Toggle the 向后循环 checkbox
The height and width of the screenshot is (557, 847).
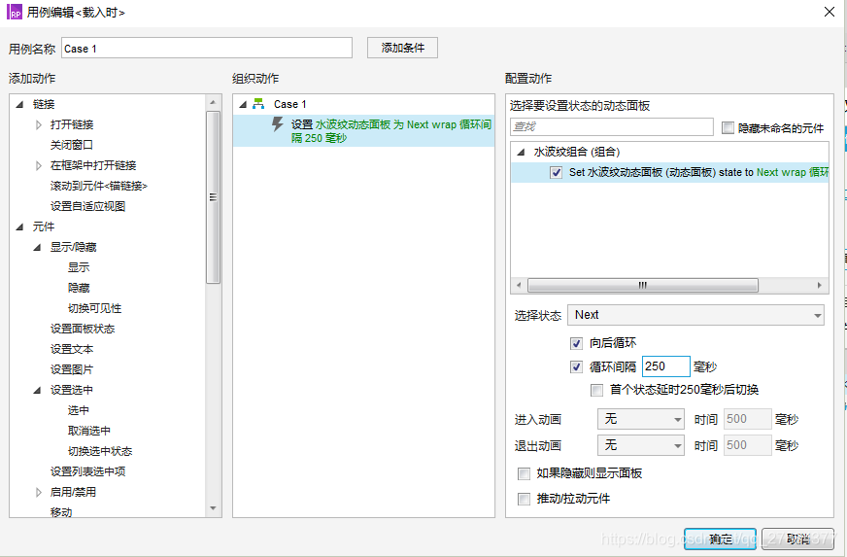pyautogui.click(x=576, y=343)
